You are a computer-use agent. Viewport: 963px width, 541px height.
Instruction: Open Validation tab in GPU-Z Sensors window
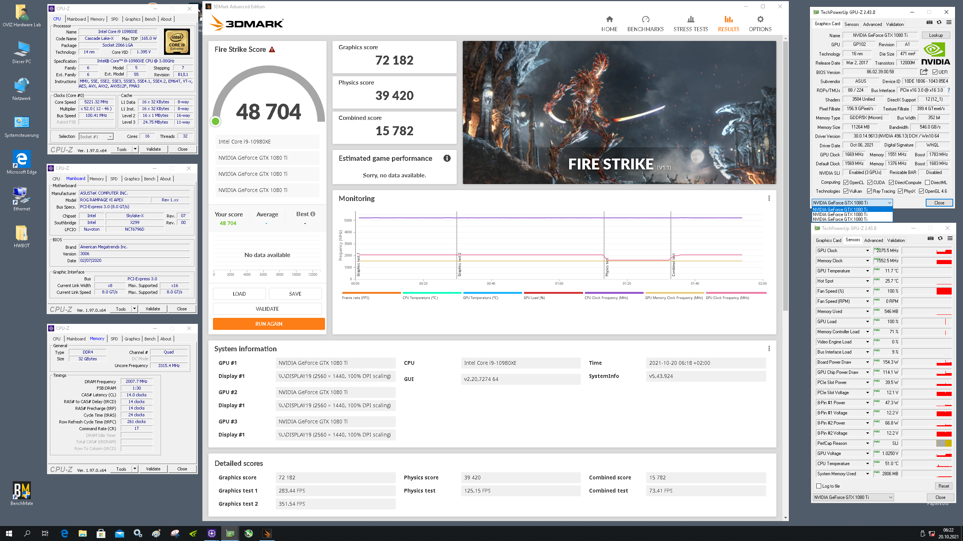click(896, 240)
